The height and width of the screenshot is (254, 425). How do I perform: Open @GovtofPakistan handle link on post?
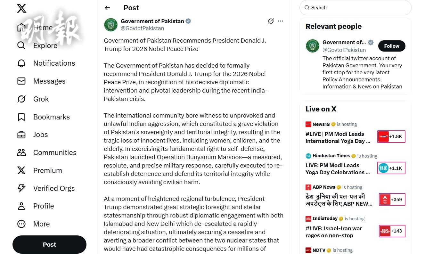142,28
